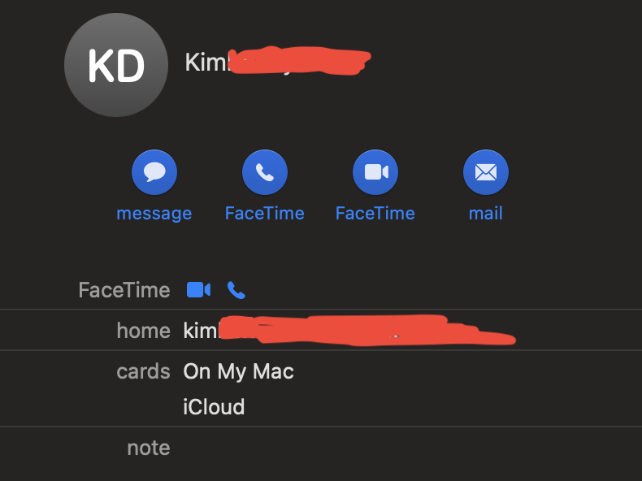Click the round envelope mail icon
Image resolution: width=642 pixels, height=481 pixels.
click(486, 172)
